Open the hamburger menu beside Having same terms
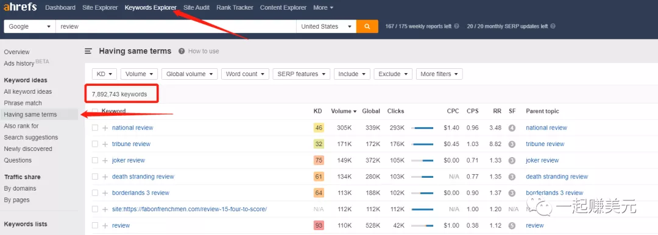 tap(88, 51)
